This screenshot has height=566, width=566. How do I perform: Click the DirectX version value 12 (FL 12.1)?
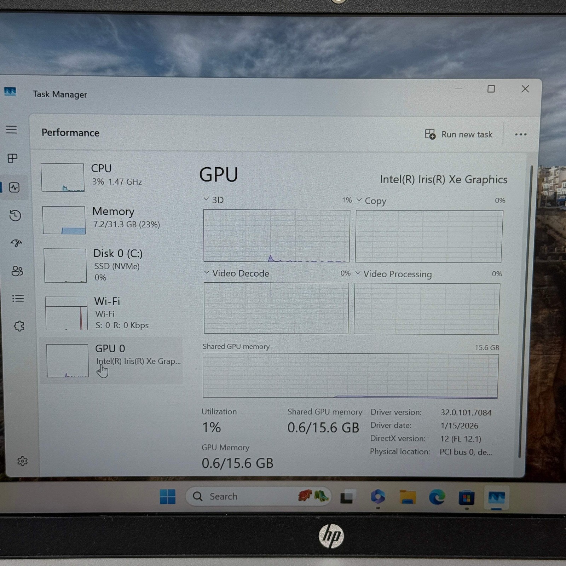click(461, 439)
